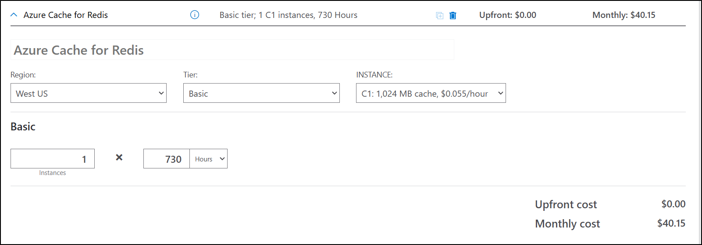Click the Monthly: $40.15 header total
Screen dimensions: 702x245
click(624, 15)
